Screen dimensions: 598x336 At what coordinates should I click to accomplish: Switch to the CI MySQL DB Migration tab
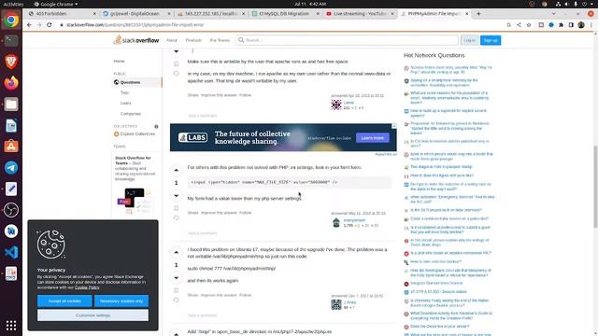pyautogui.click(x=284, y=14)
